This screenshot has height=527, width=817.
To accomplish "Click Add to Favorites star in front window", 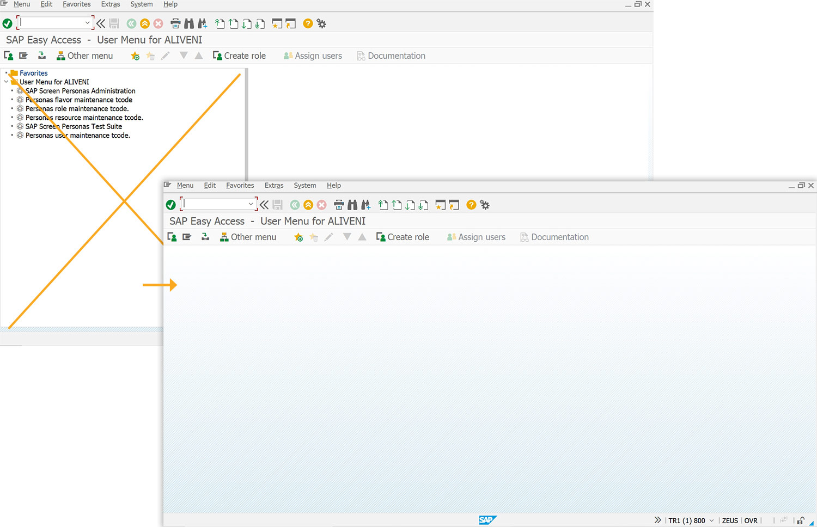I will point(298,237).
